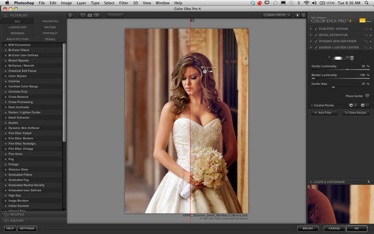Screen dimensions: 374x234
Task: Star Film Grain as favorite
Action: (5, 154)
